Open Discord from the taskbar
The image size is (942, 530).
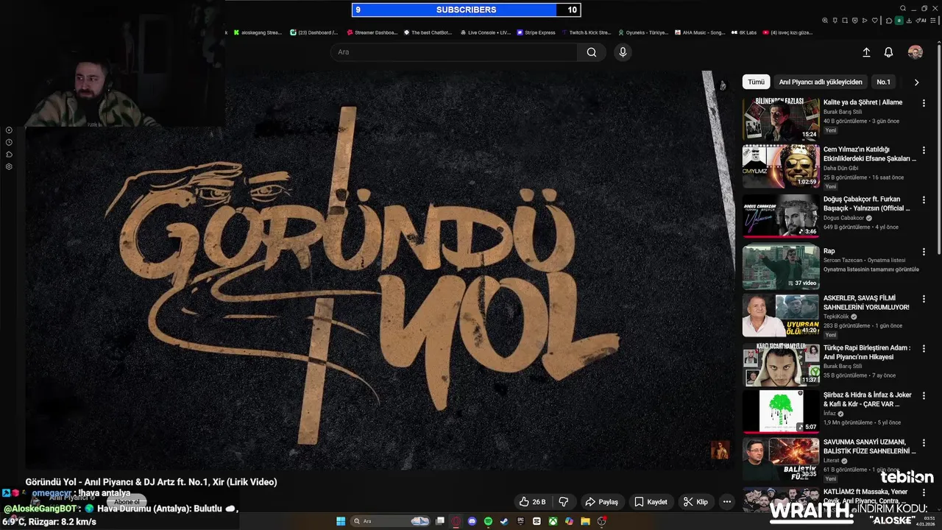472,521
